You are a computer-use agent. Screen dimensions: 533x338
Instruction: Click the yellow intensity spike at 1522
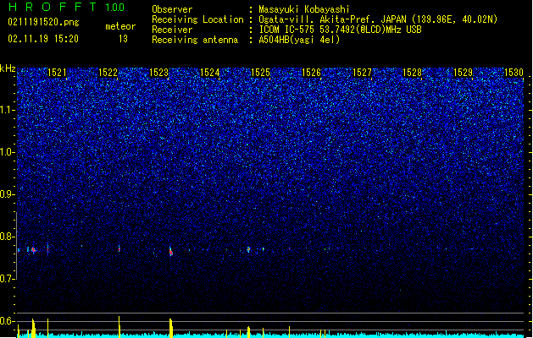(x=119, y=326)
